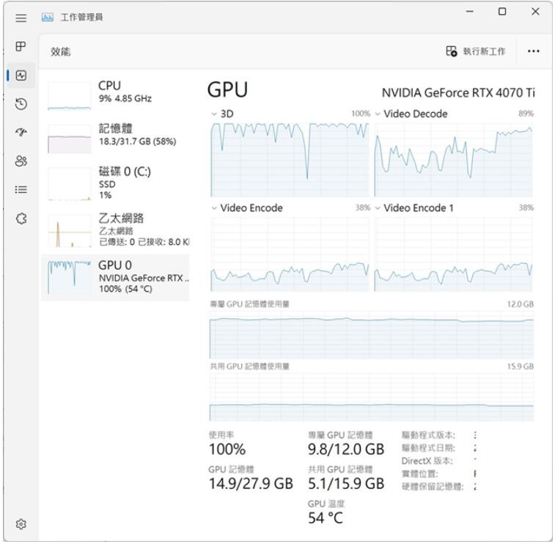The width and height of the screenshot is (555, 544).
Task: Open the Details list page icon
Action: (x=21, y=190)
